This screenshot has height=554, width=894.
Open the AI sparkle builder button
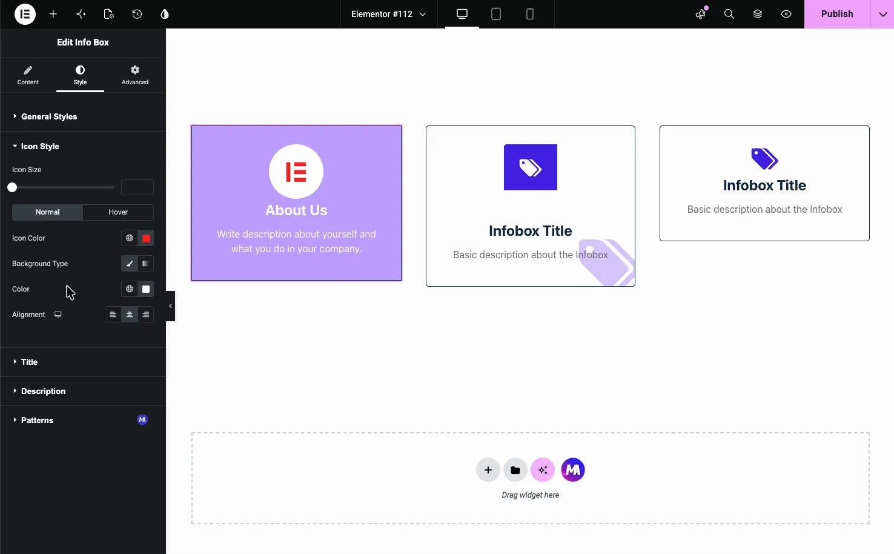(543, 470)
